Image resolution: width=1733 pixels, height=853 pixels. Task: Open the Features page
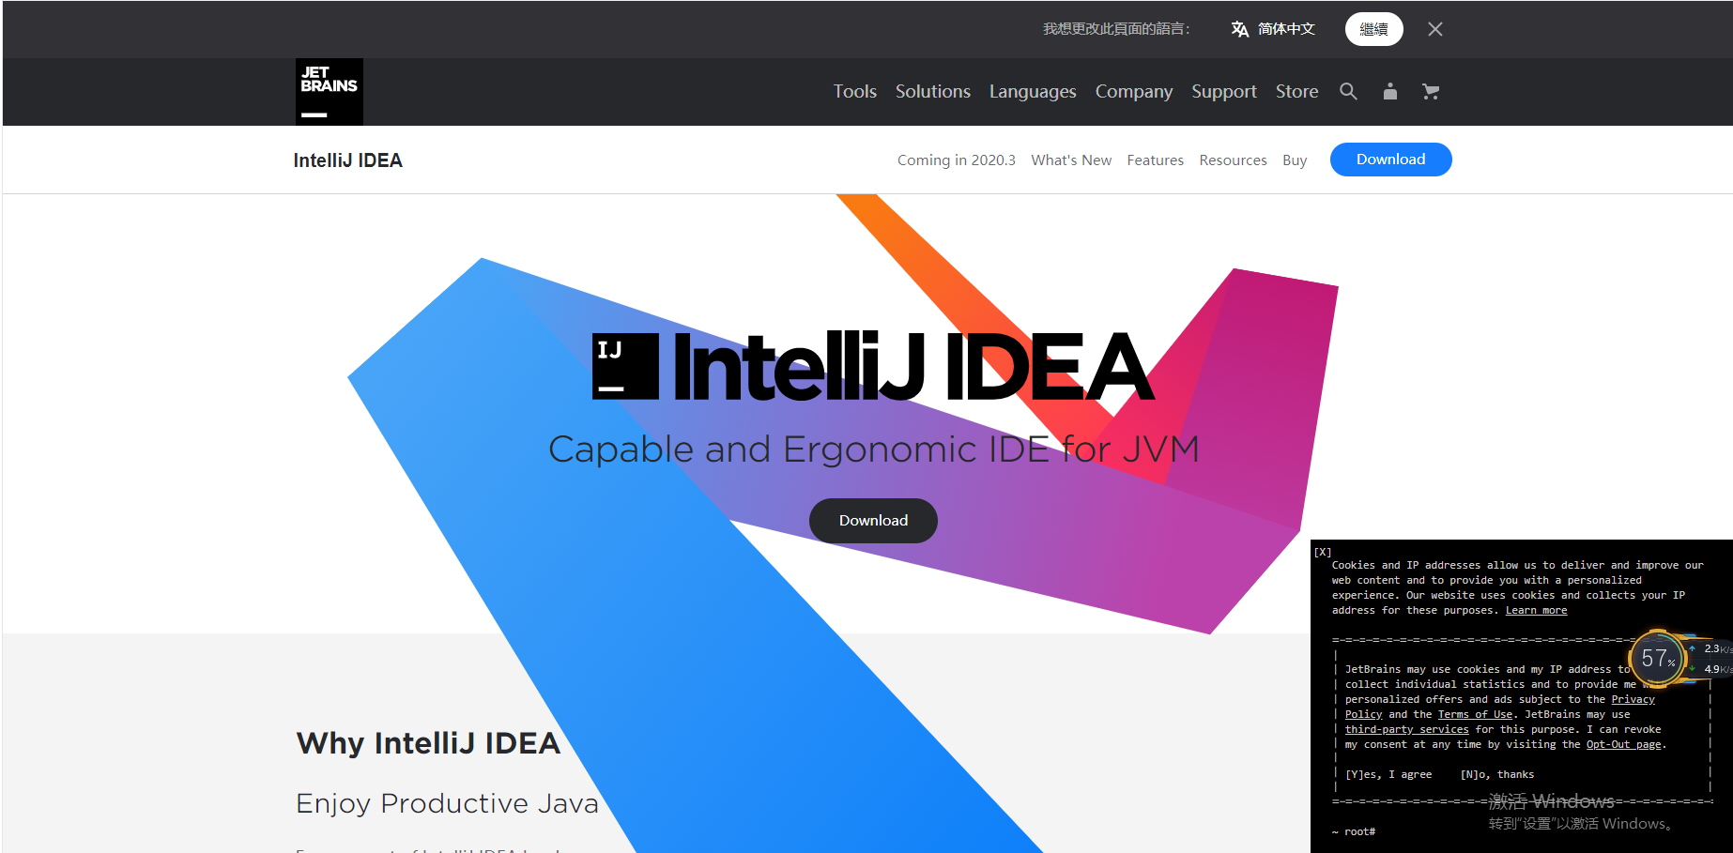(1156, 160)
